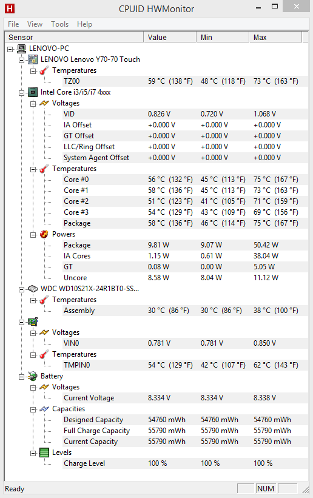Collapse the Battery node
This screenshot has height=498, width=313.
click(x=21, y=377)
